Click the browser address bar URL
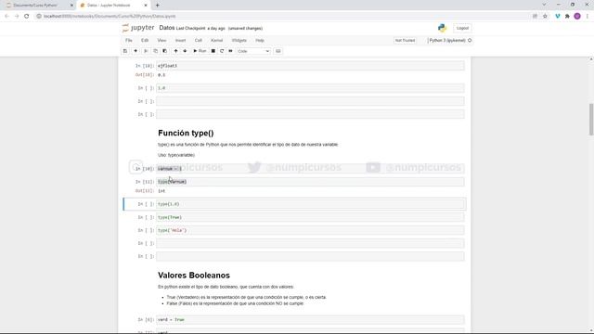This screenshot has height=334, width=594. click(x=110, y=17)
